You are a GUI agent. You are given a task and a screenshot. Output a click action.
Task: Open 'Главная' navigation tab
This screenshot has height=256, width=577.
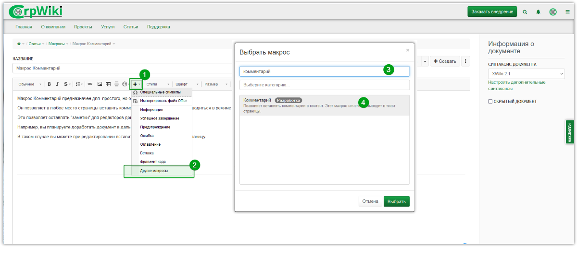(24, 27)
